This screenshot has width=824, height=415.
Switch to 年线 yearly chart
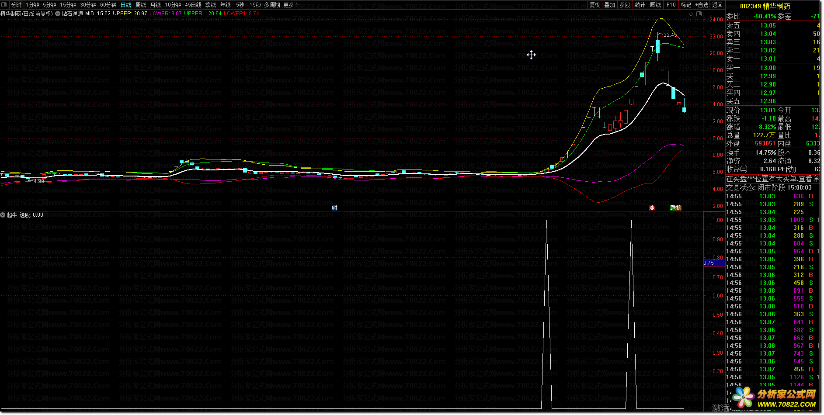226,5
